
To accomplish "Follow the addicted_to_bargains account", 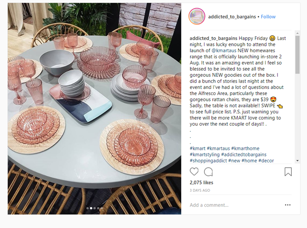I will tap(268, 17).
